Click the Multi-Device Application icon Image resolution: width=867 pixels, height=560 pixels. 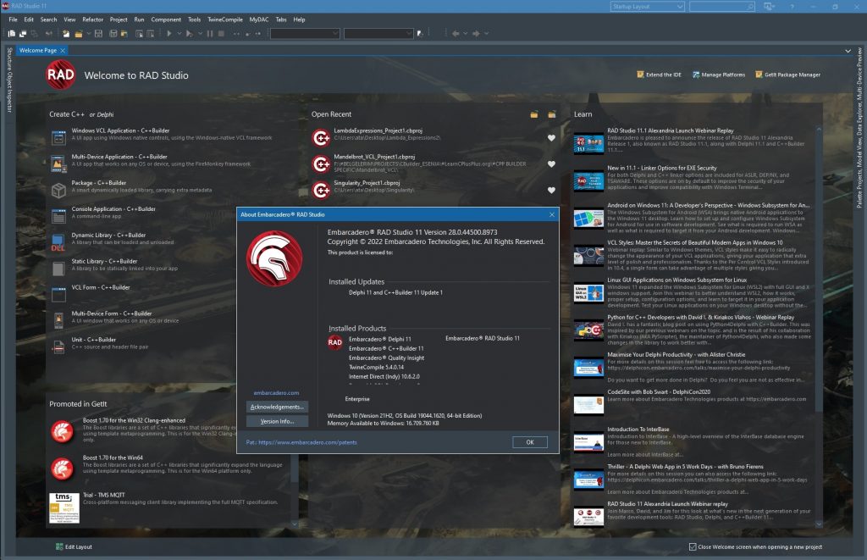point(58,164)
